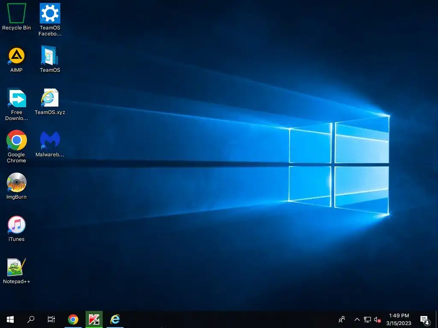Select the Recycle Bin desktop icon
Screen dimensions: 438x328
coord(17,17)
